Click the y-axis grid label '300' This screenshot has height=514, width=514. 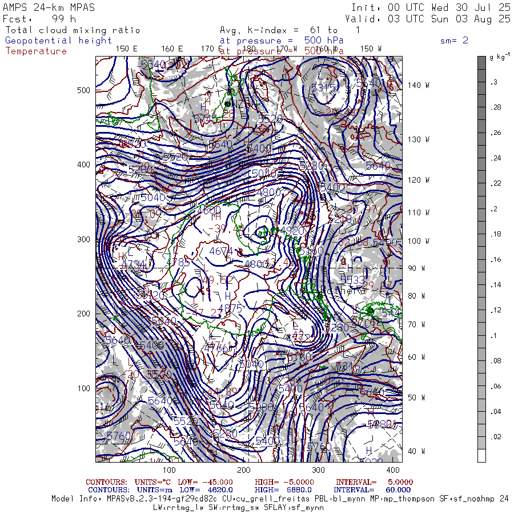point(83,239)
